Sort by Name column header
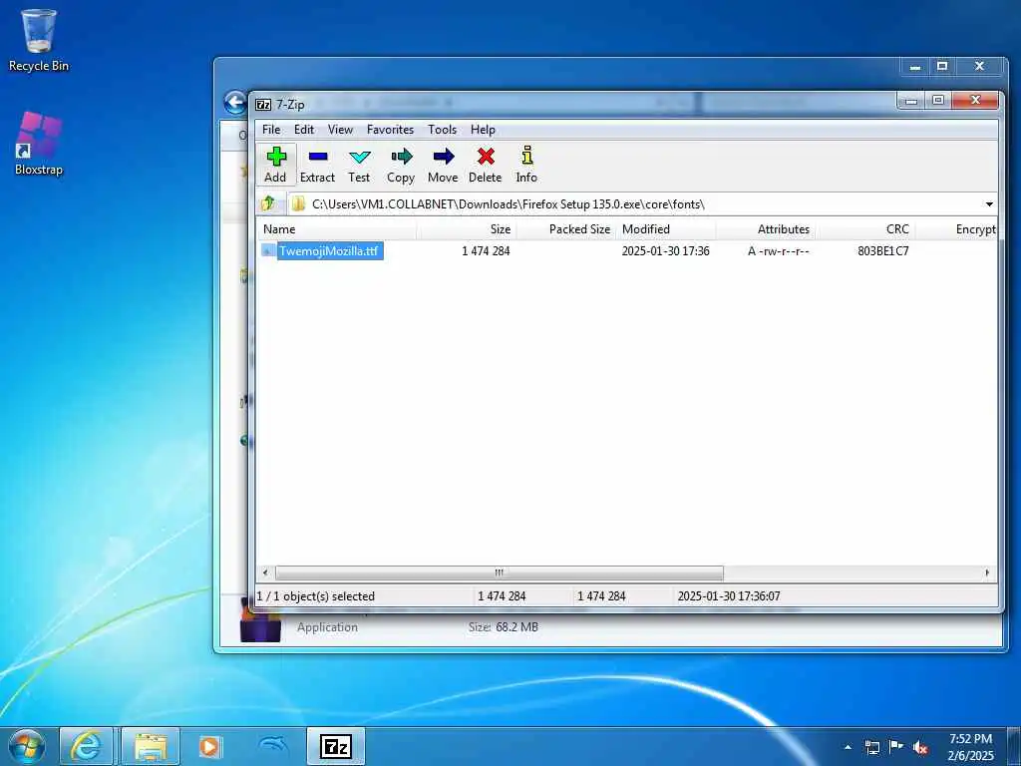The image size is (1021, 766). pyautogui.click(x=337, y=229)
